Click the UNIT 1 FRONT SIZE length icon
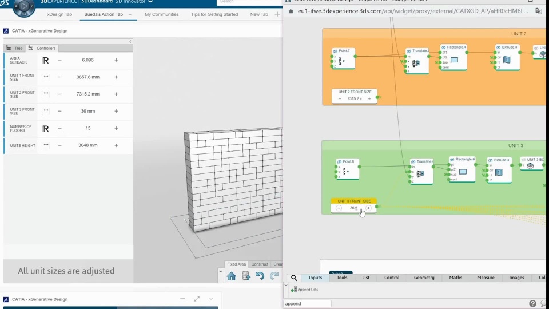This screenshot has width=549, height=309. pyautogui.click(x=46, y=77)
